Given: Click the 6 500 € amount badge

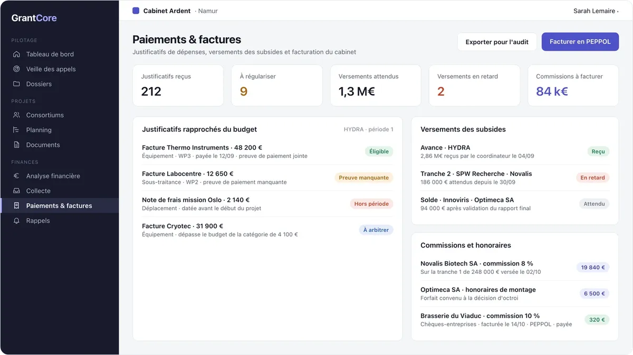Looking at the screenshot, I should [594, 293].
